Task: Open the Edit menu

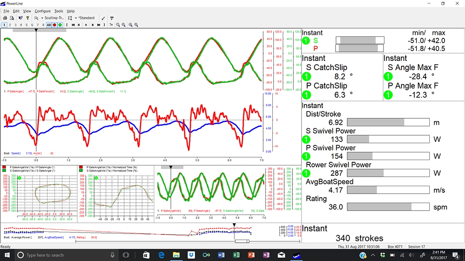Action: pyautogui.click(x=16, y=11)
